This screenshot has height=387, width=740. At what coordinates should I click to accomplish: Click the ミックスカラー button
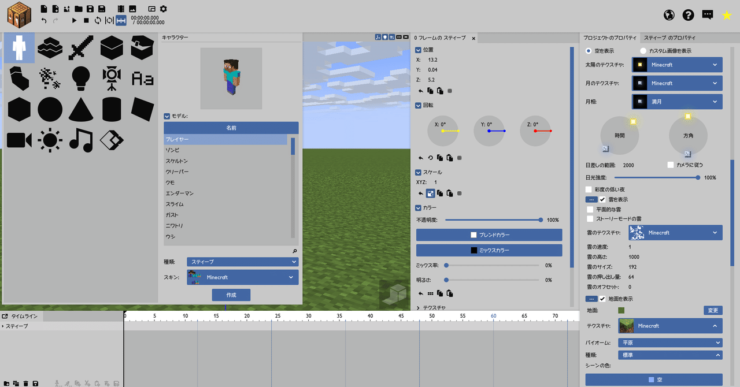(x=489, y=250)
